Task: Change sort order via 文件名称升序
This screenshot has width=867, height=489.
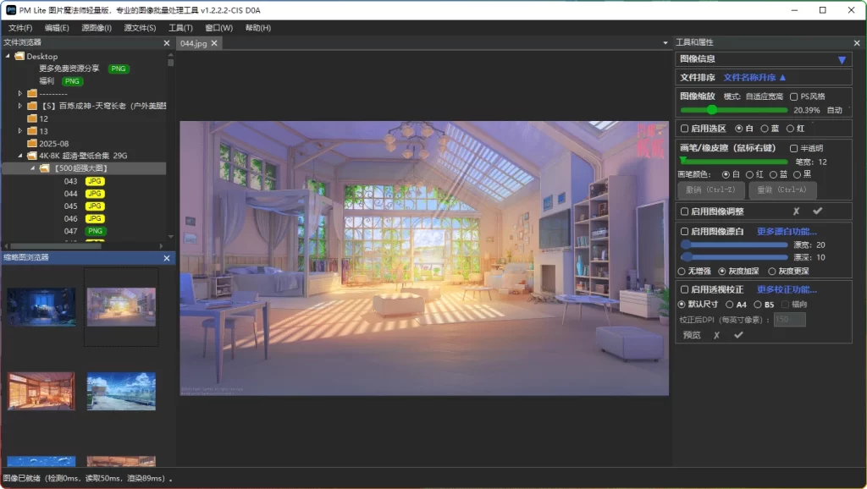Action: click(x=754, y=77)
